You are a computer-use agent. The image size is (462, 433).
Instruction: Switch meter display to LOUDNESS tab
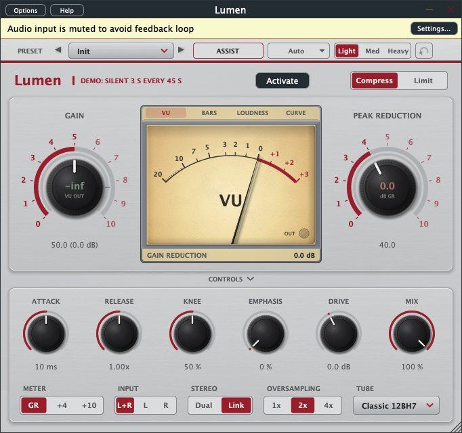click(253, 113)
